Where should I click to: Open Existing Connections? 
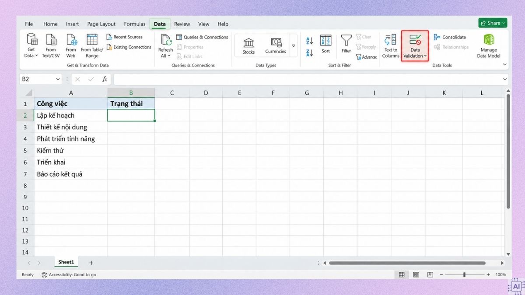point(129,47)
